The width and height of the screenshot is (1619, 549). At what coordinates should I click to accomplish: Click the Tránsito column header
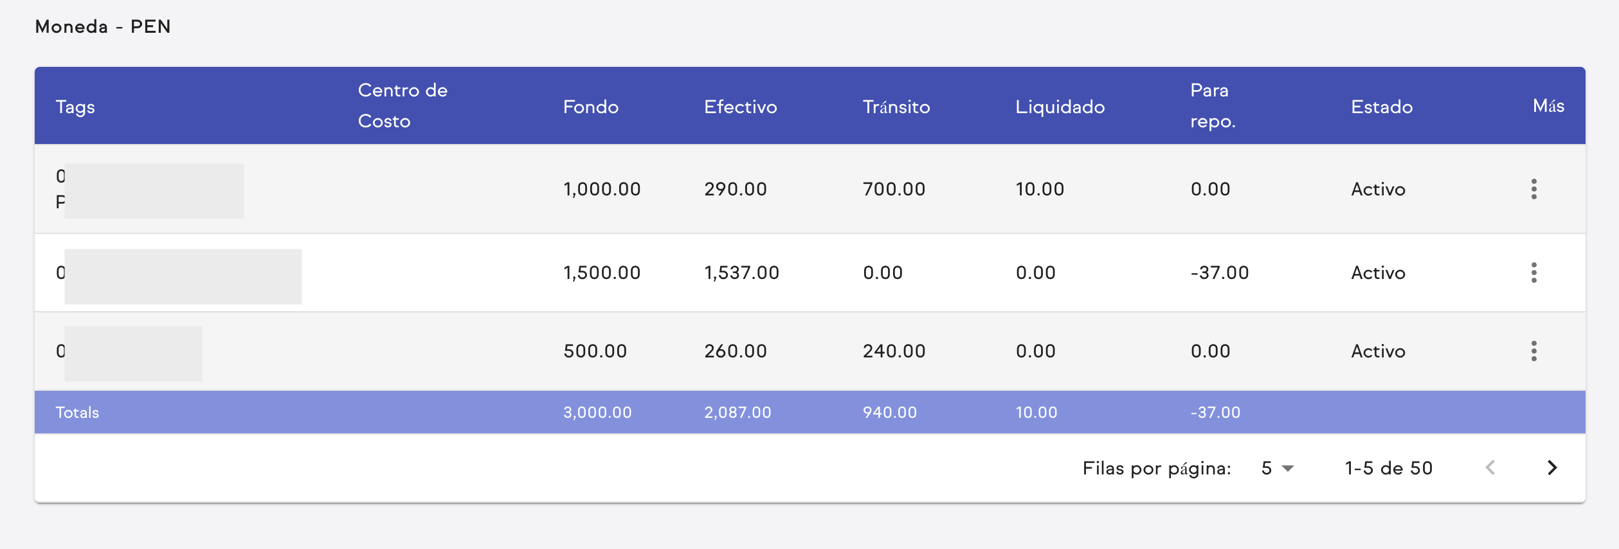coord(896,107)
